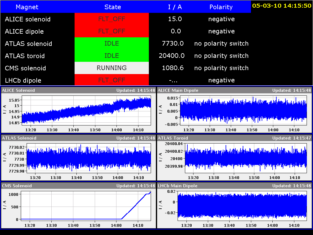
Task: Click the CMS Solenoid ramp plot
Action: tap(86, 206)
